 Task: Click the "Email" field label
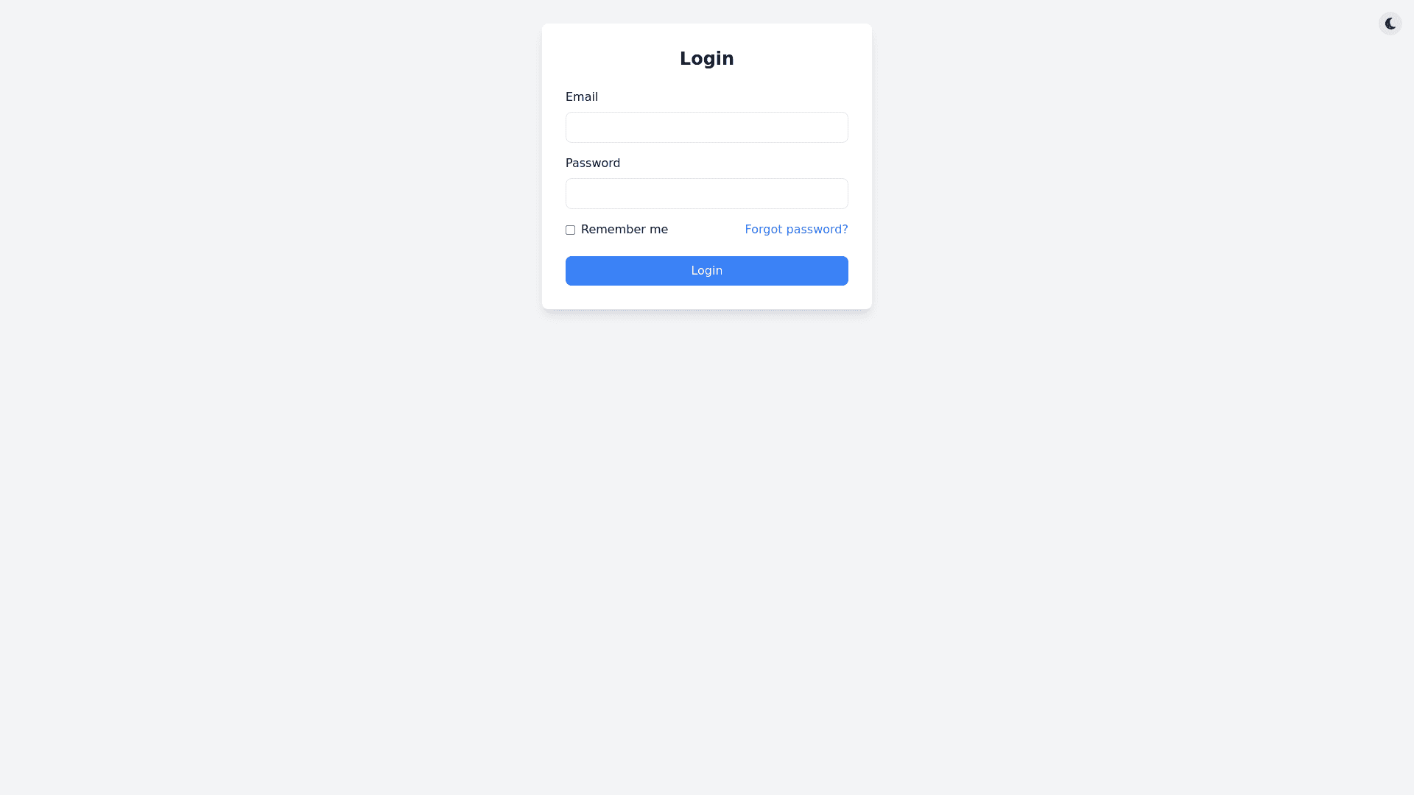[582, 97]
